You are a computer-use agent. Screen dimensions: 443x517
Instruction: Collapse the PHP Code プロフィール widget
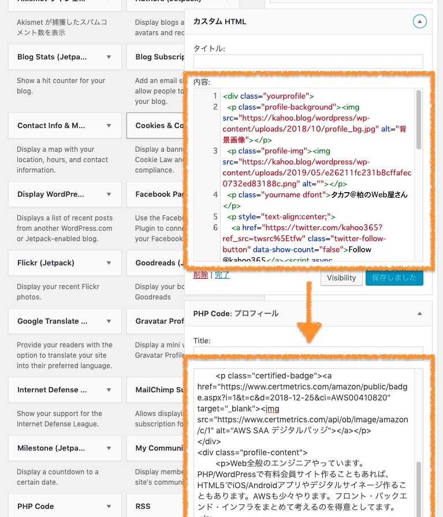point(420,313)
